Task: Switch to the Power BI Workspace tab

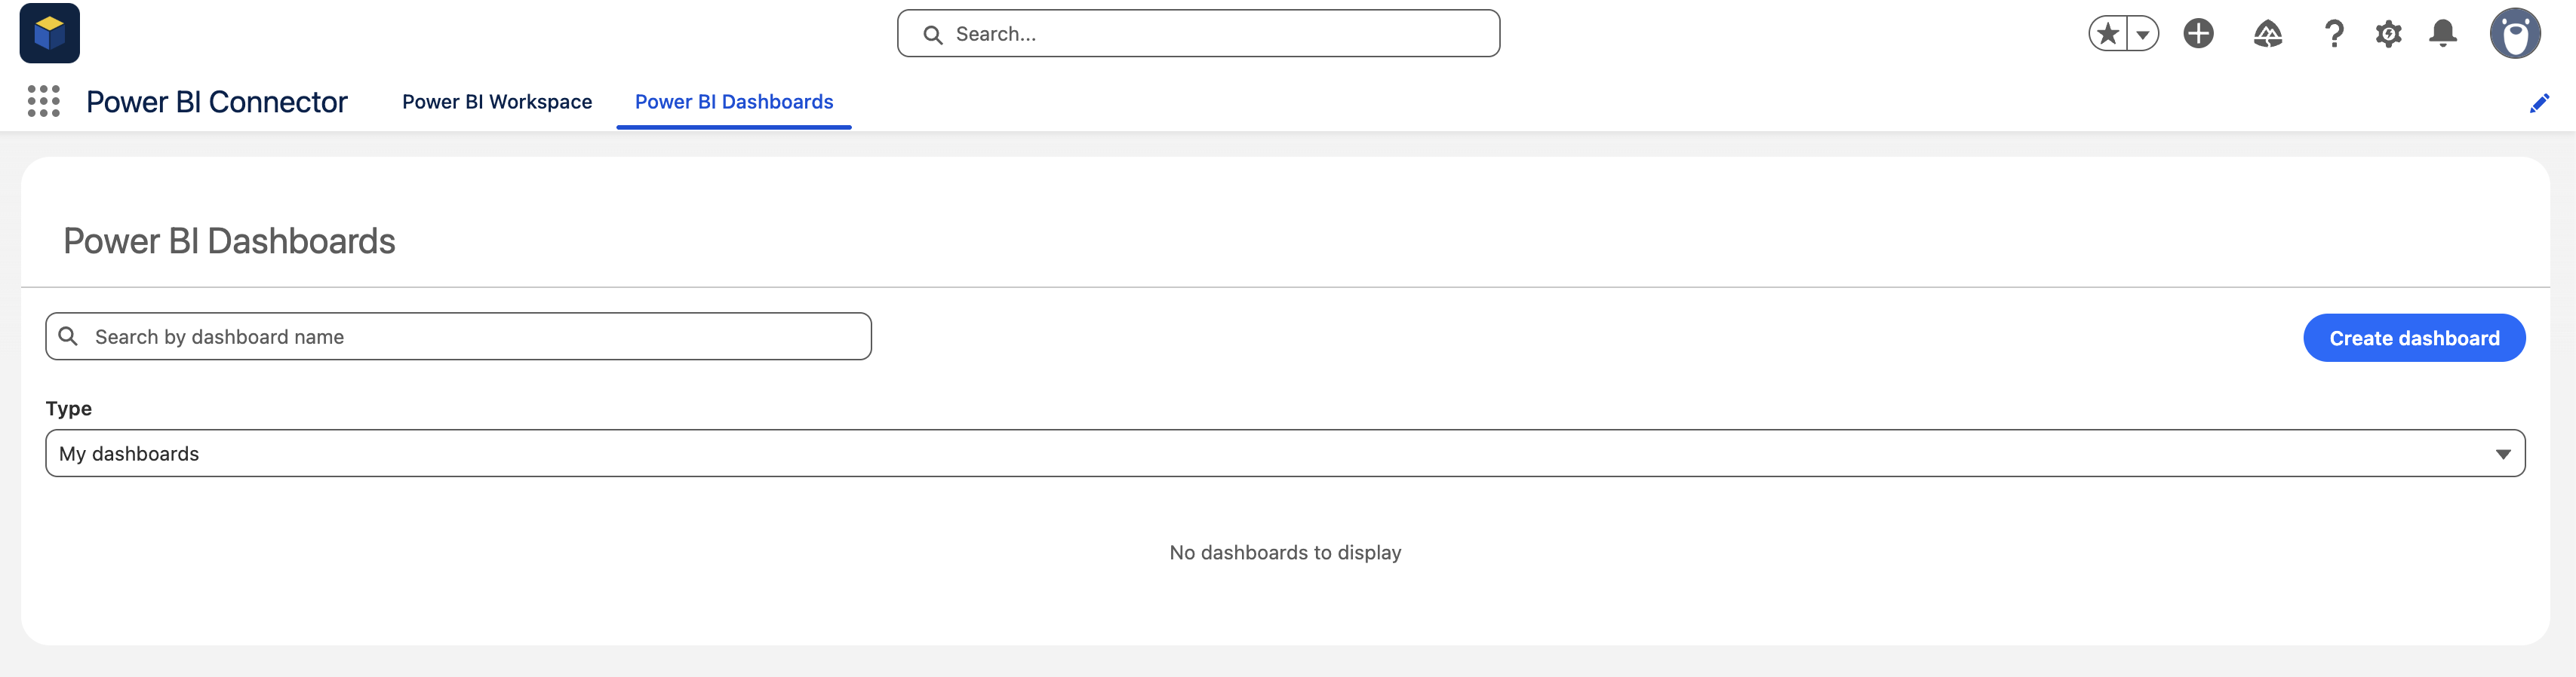Action: tap(497, 102)
